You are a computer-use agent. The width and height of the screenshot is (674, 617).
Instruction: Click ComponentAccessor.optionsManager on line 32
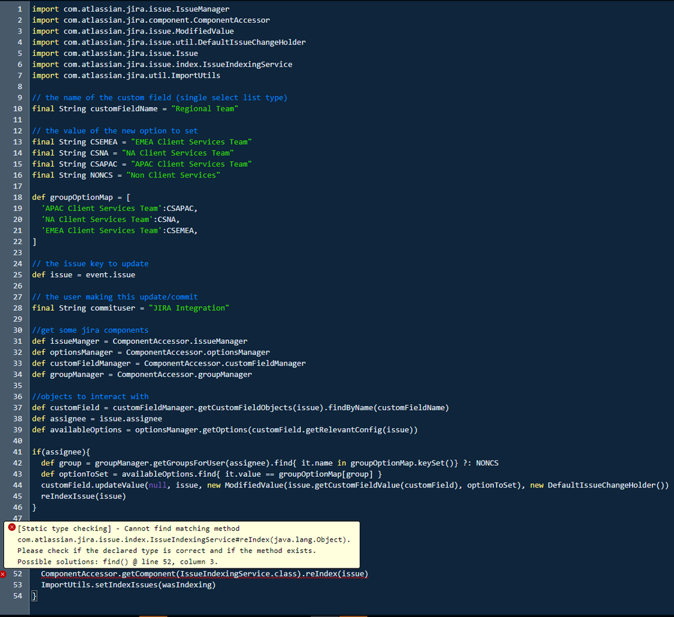198,352
